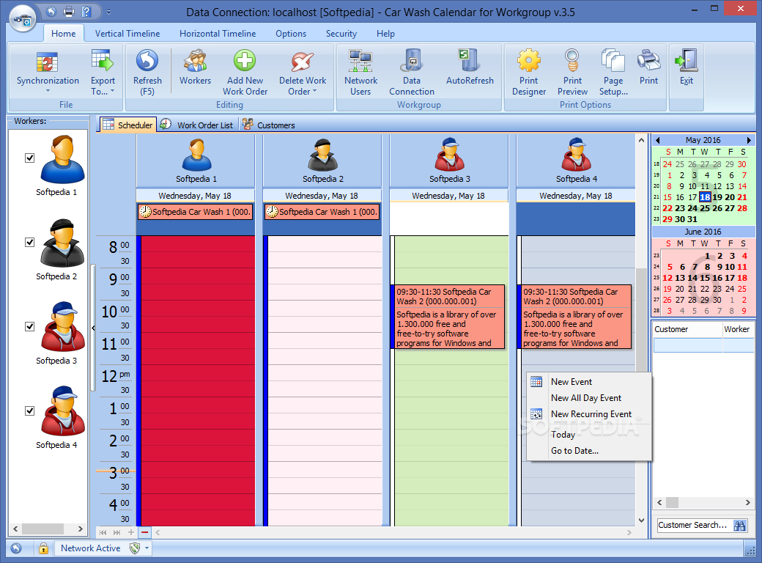The height and width of the screenshot is (563, 762).
Task: Choose Go to Date... menu item
Action: click(x=589, y=451)
